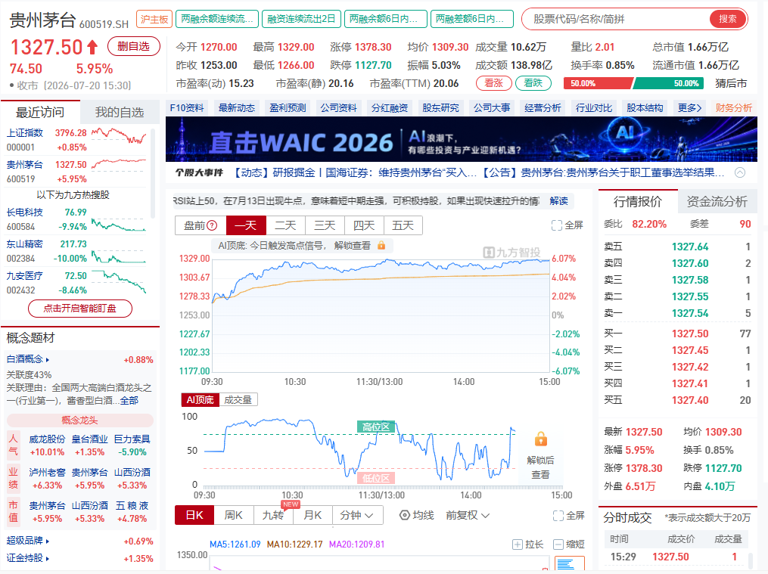
Task: Open 盈利预测 menu item
Action: 288,107
